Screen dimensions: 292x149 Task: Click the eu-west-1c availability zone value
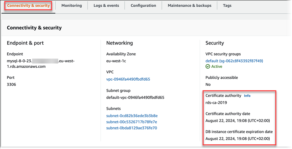[116, 61]
